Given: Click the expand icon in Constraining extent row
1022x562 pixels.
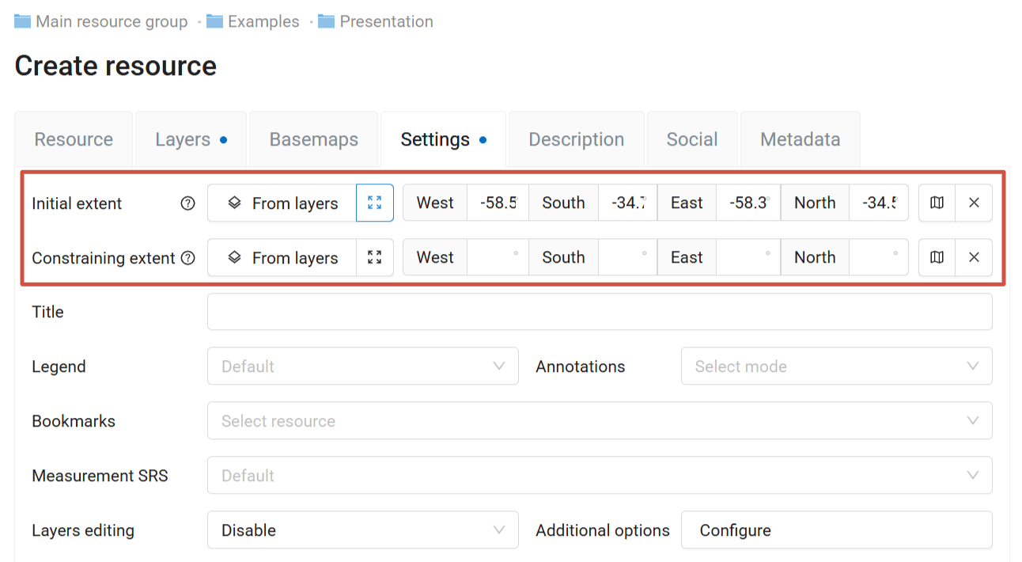Looking at the screenshot, I should click(375, 257).
